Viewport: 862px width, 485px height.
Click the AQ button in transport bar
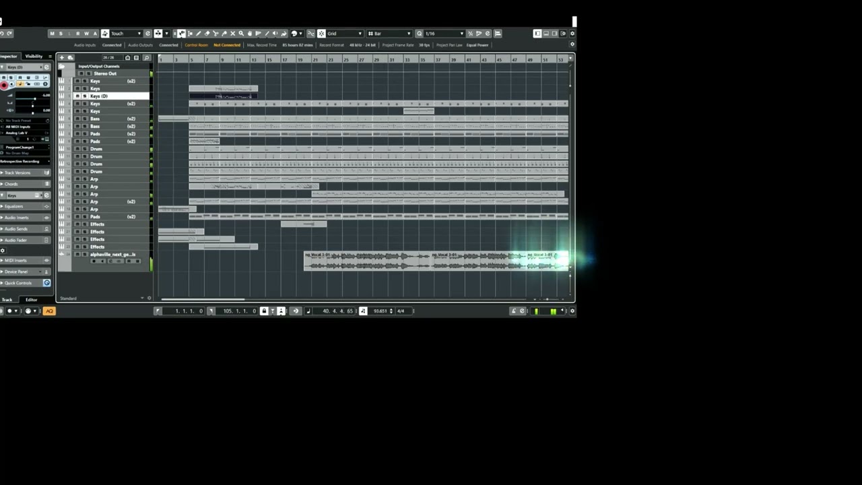[x=49, y=311]
